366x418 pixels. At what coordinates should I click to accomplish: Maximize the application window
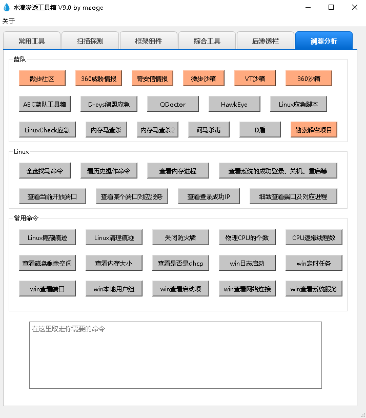click(x=331, y=8)
